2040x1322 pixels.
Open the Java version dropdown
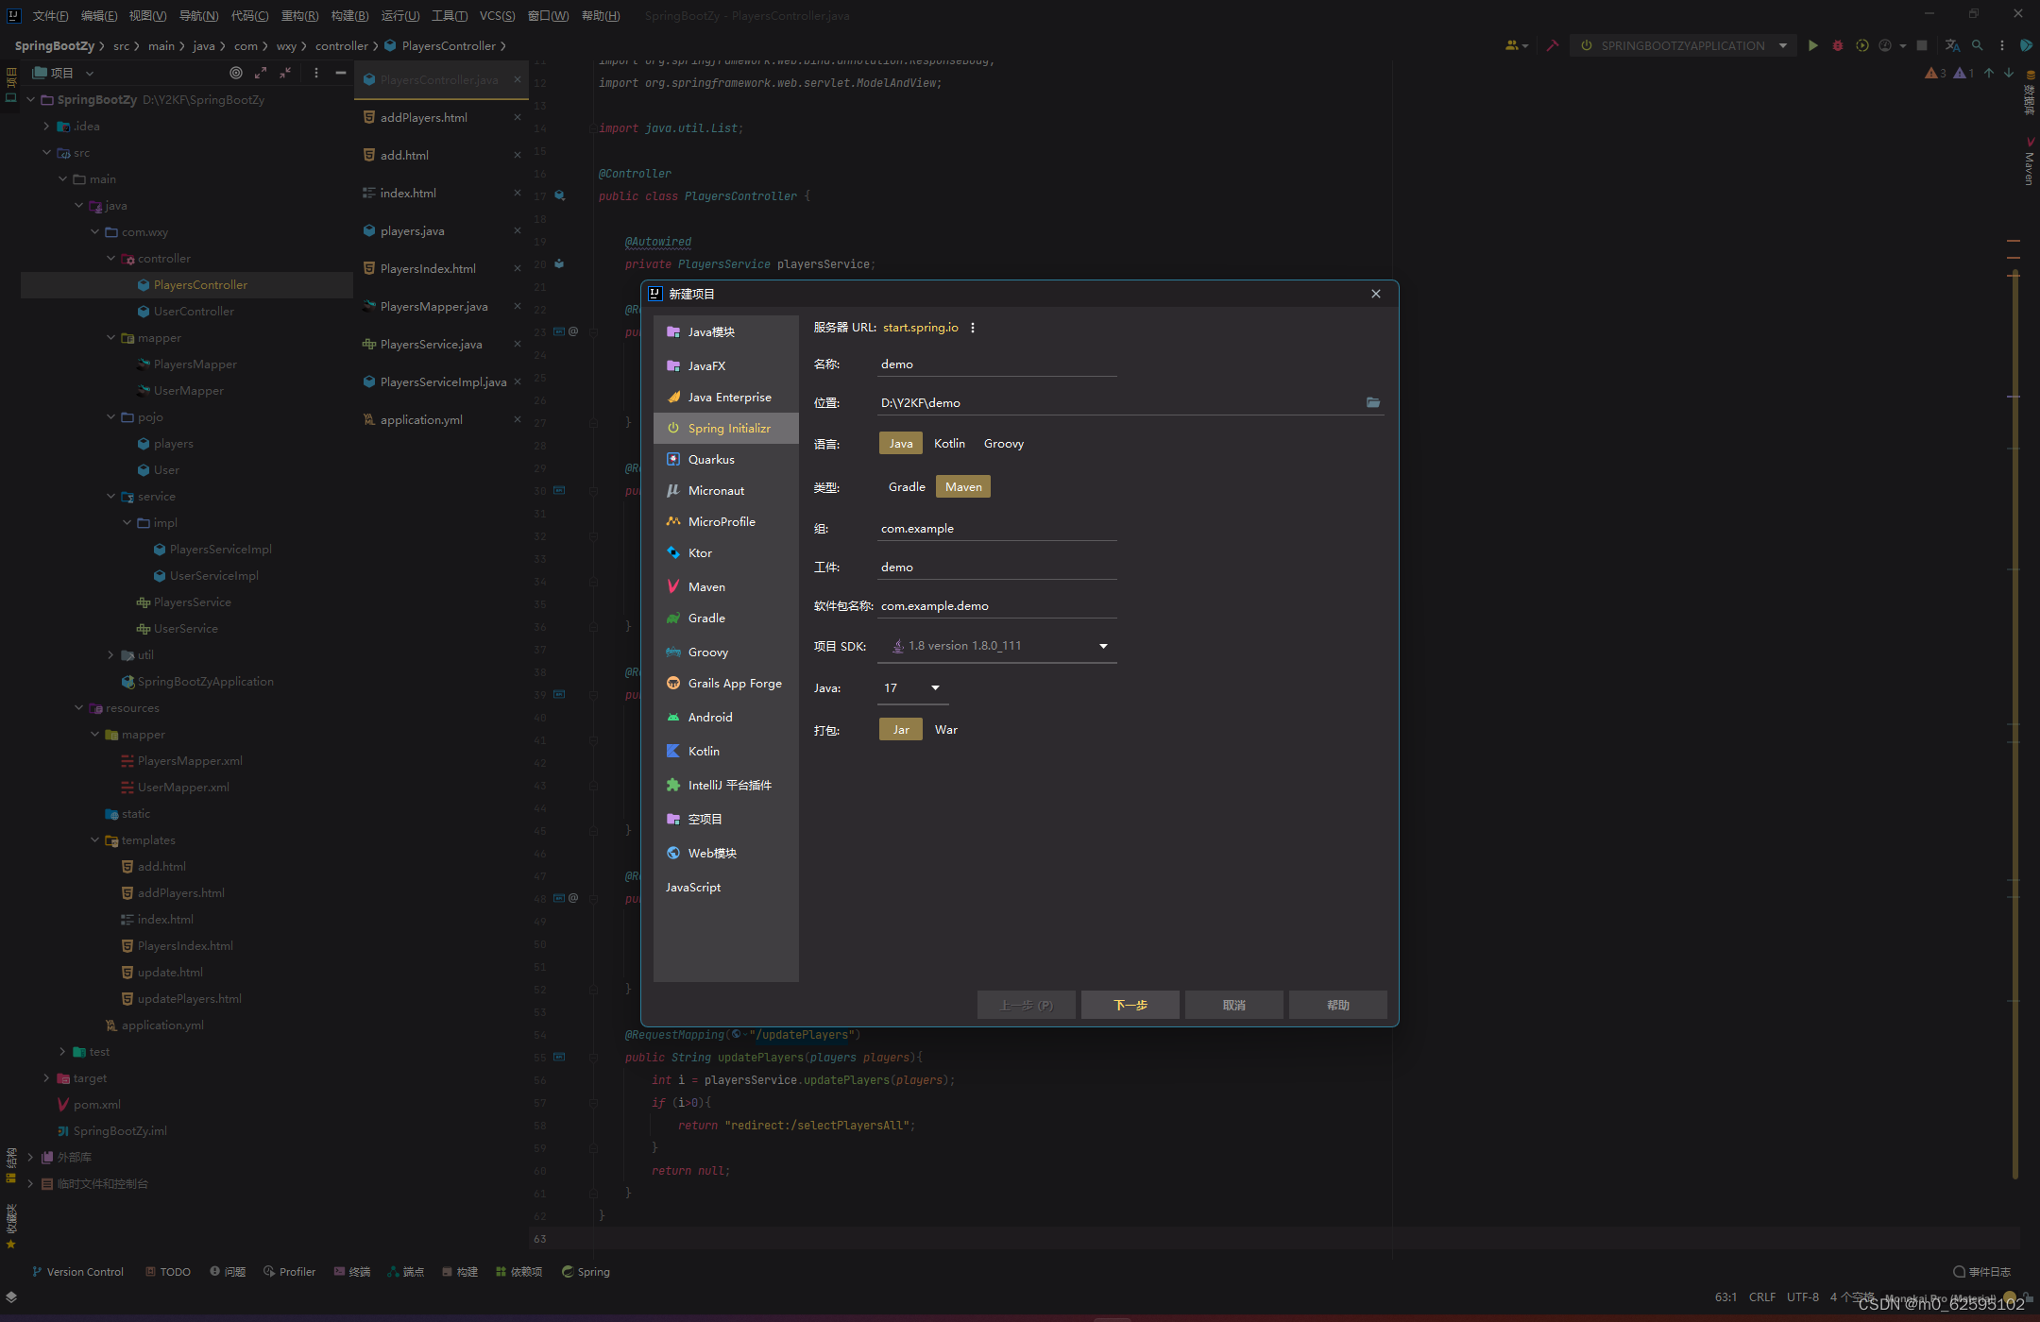[x=935, y=688]
